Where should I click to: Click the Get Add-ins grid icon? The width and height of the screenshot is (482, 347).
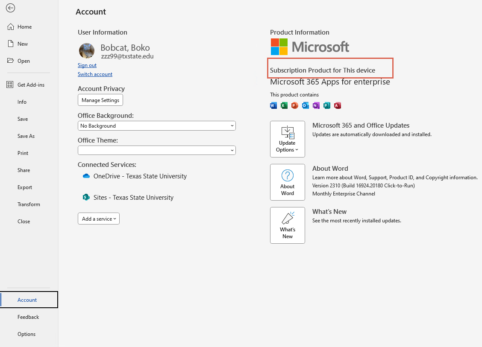11,85
